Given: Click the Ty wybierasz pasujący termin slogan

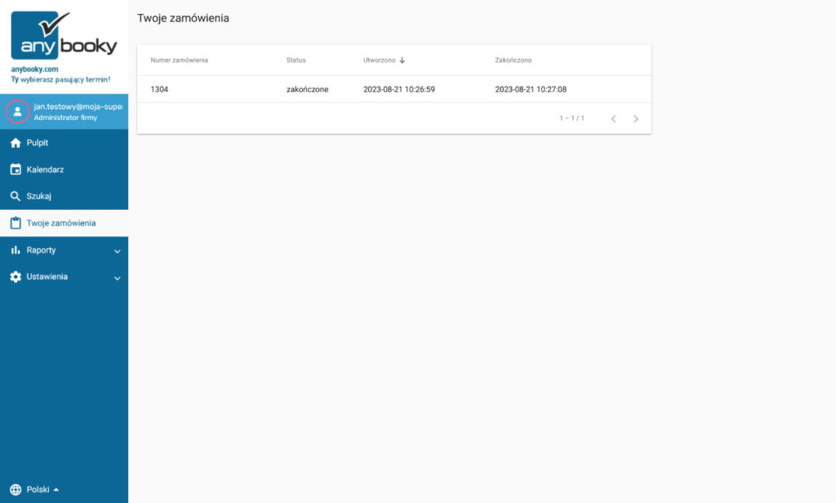Looking at the screenshot, I should coord(60,79).
